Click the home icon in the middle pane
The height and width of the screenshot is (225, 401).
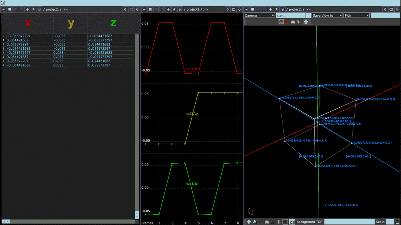pos(180,9)
